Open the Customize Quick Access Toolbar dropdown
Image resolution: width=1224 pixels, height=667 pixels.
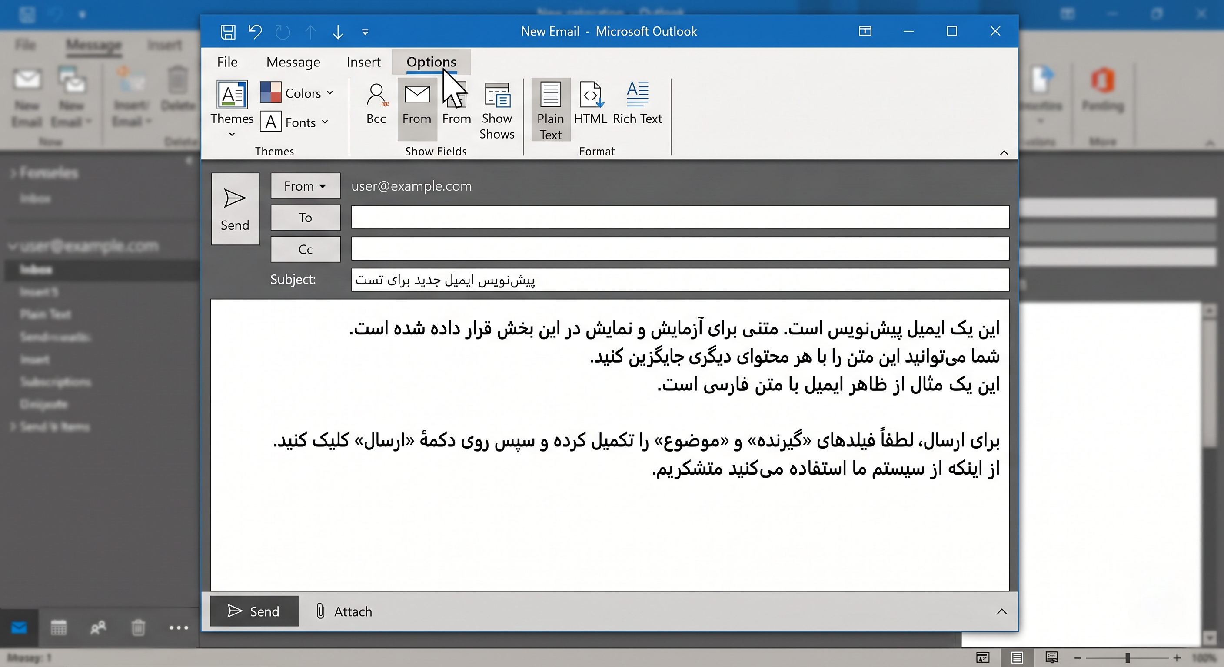(x=365, y=32)
